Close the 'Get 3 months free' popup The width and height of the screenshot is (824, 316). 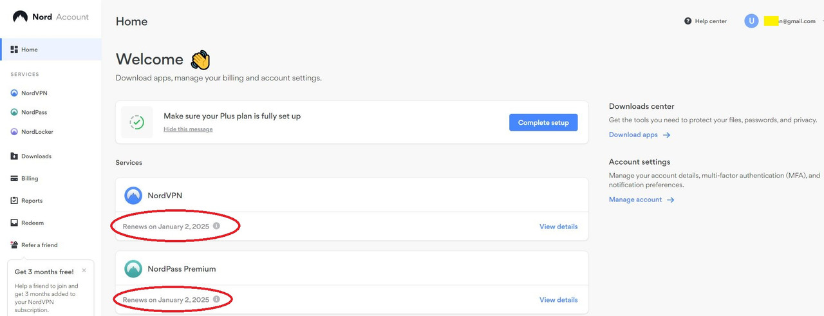pos(84,270)
